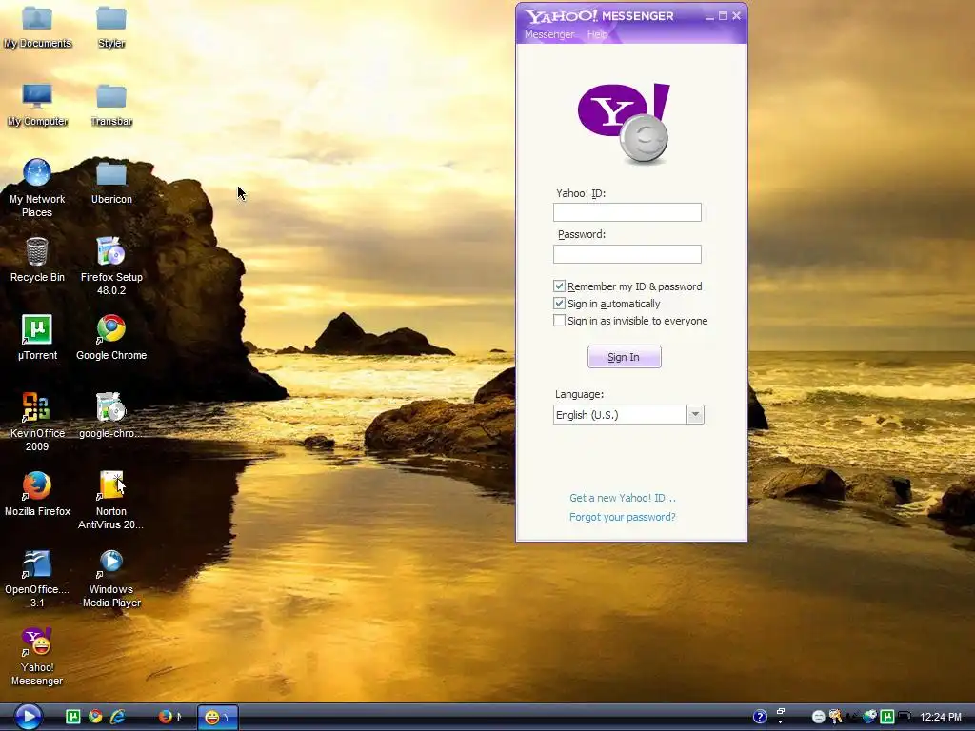This screenshot has width=975, height=731.
Task: Click the monitor display icon in system tray
Action: [905, 717]
